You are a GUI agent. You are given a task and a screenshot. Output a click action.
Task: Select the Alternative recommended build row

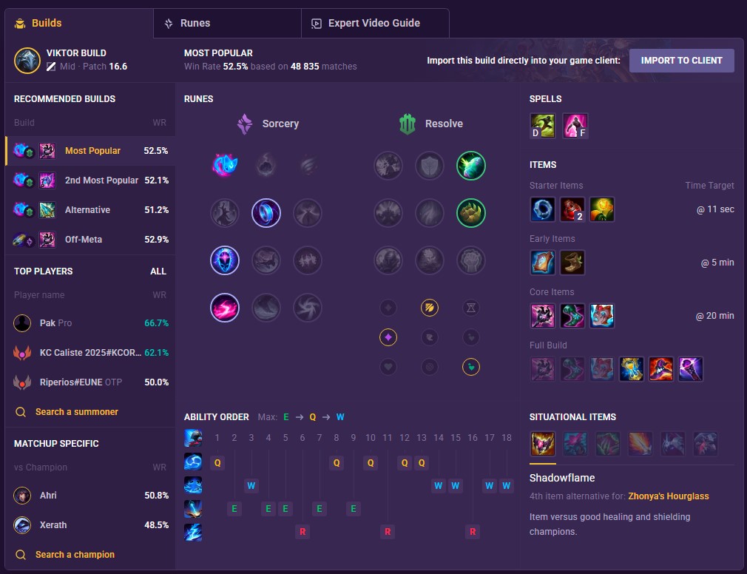tap(90, 209)
